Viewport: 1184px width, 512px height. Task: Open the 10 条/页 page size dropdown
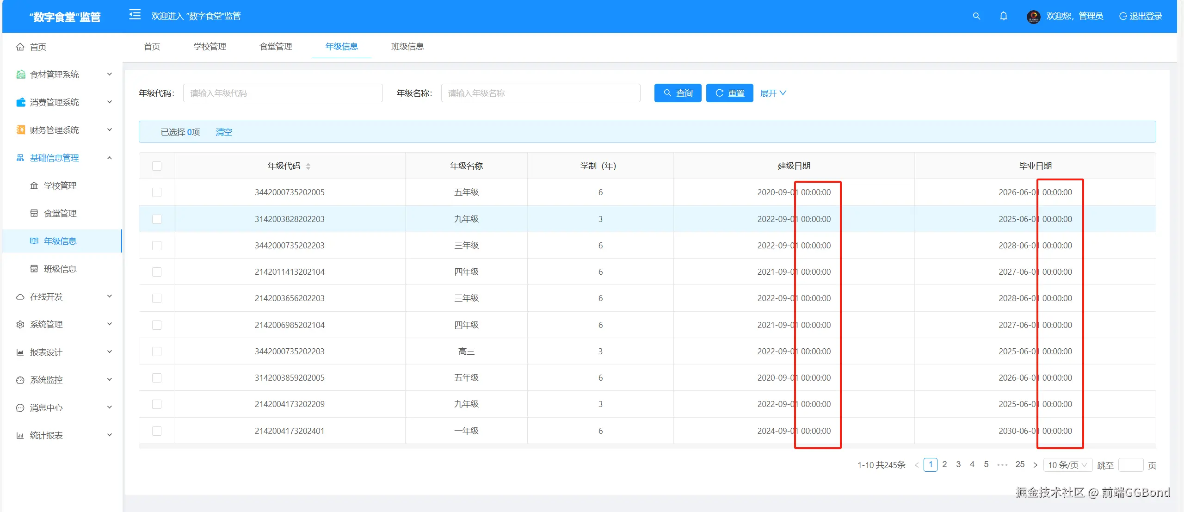(x=1067, y=465)
